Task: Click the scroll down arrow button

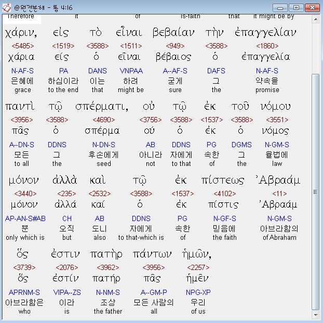Action: coord(315,315)
